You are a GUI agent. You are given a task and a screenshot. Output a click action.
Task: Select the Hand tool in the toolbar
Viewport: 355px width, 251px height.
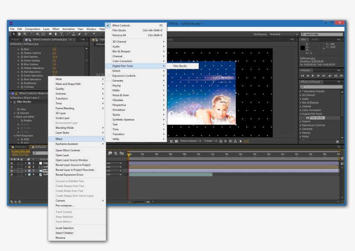19,34
